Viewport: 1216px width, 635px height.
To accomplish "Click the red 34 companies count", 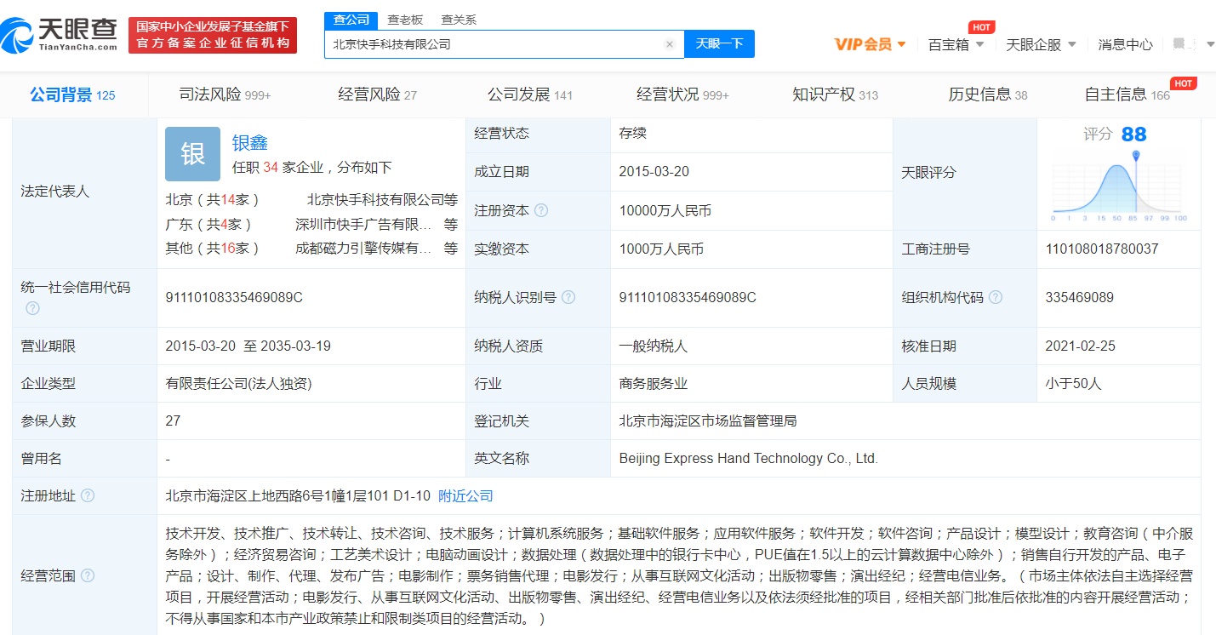I will (x=271, y=168).
